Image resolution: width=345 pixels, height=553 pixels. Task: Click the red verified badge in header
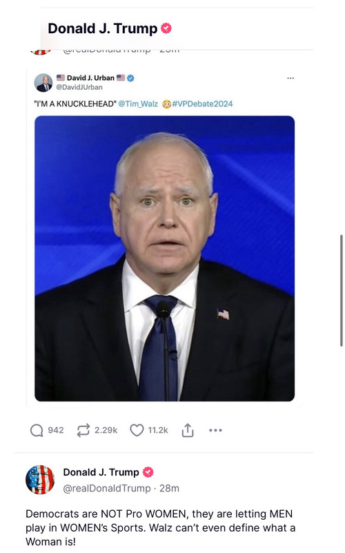(166, 28)
